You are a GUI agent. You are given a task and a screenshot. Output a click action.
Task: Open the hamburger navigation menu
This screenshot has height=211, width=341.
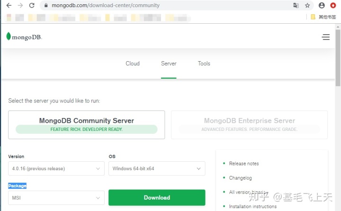click(x=325, y=37)
